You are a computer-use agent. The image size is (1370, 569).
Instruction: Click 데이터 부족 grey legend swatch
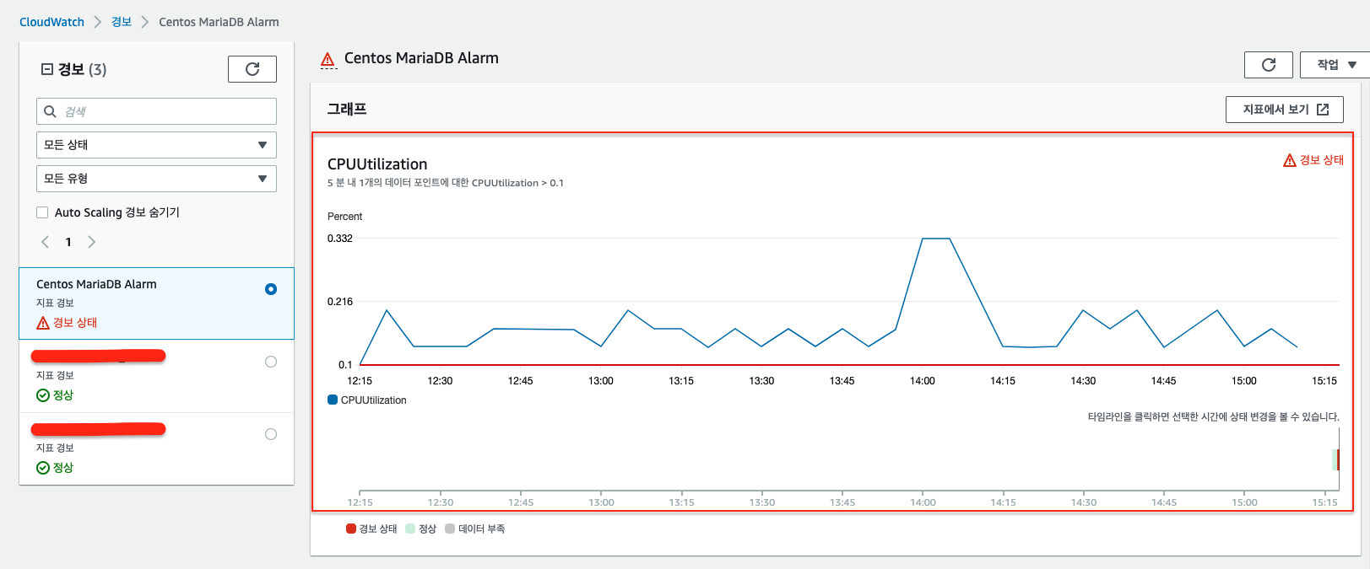pos(450,529)
